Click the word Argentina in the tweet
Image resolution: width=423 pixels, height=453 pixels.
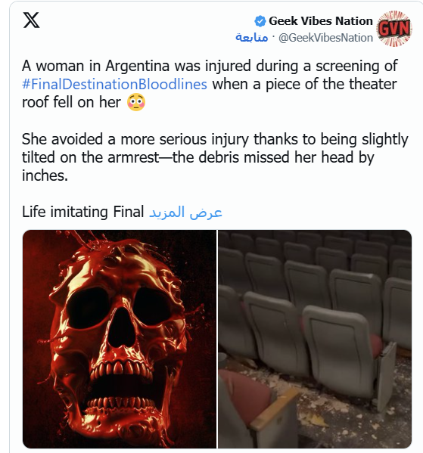tap(137, 66)
